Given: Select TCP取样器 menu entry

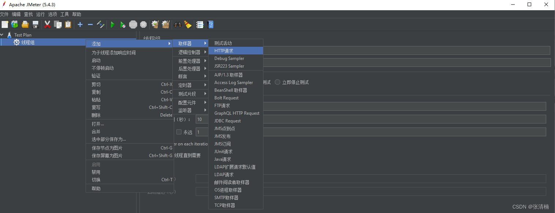Looking at the screenshot, I should 236,205.
